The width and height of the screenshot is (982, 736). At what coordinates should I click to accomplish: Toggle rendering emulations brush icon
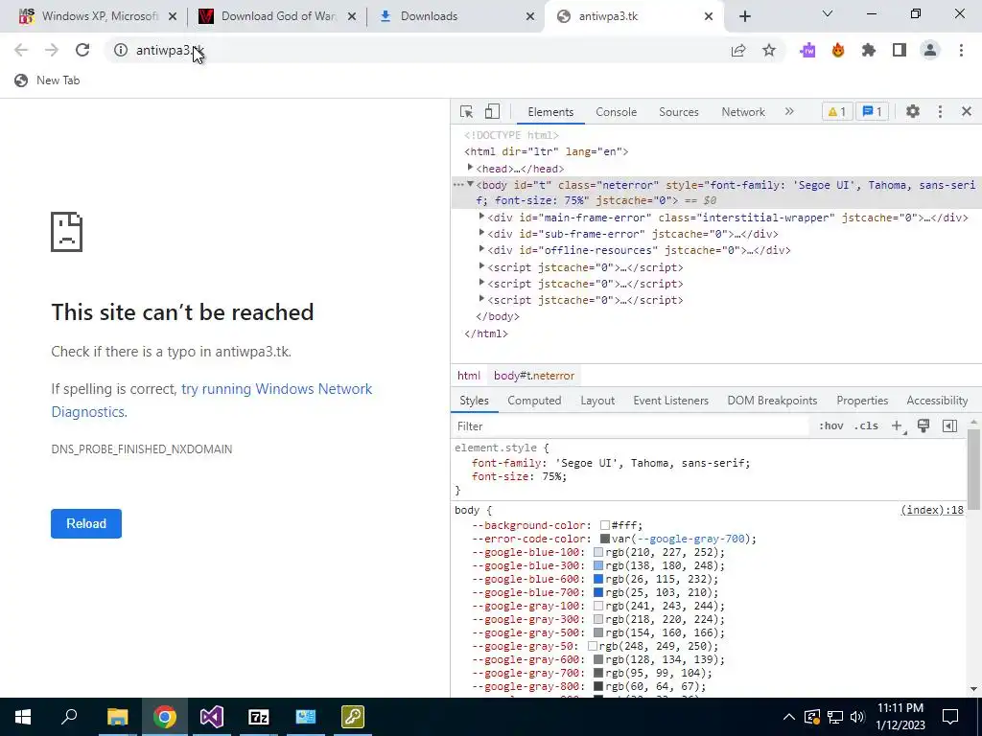[x=924, y=426]
